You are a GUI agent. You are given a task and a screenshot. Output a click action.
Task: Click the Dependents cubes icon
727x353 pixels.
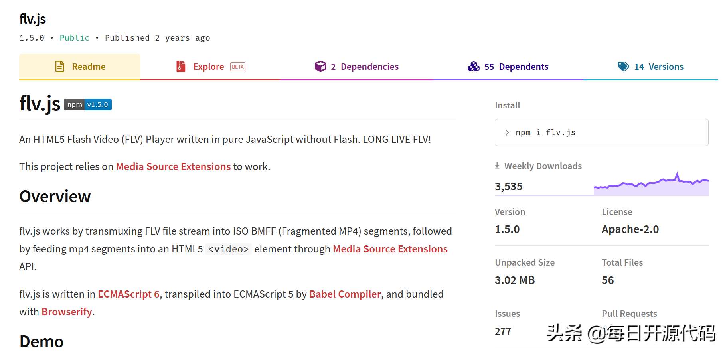click(x=474, y=67)
